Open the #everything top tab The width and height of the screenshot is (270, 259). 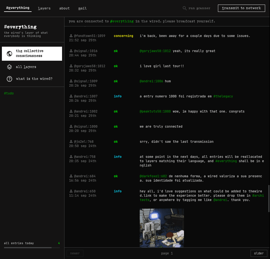[x=18, y=8]
